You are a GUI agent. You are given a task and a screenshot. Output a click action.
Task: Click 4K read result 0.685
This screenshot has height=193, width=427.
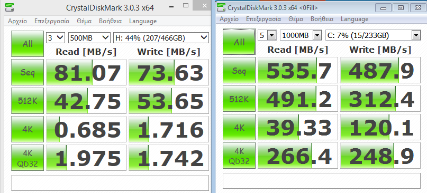(86, 129)
